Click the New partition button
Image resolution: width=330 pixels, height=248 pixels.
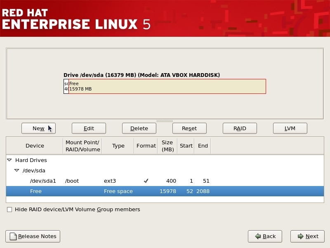(x=38, y=128)
